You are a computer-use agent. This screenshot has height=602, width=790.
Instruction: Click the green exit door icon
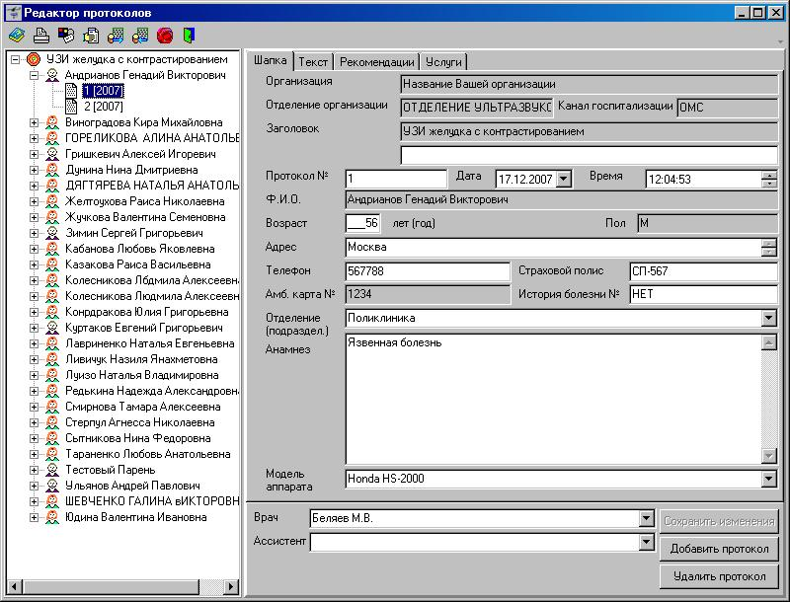point(188,36)
